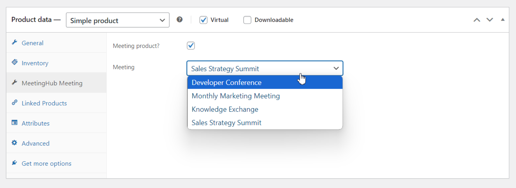Image resolution: width=516 pixels, height=188 pixels.
Task: Click the Meeting field label
Action: (x=124, y=67)
